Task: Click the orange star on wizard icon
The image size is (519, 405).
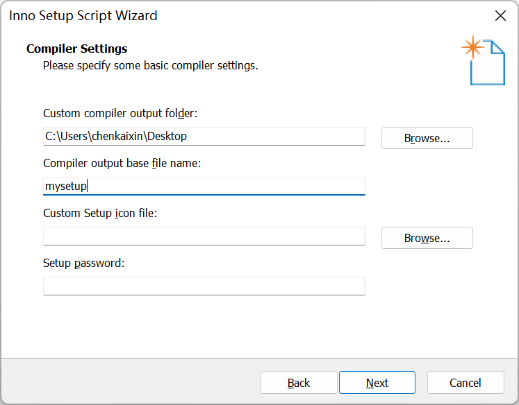Action: point(472,48)
